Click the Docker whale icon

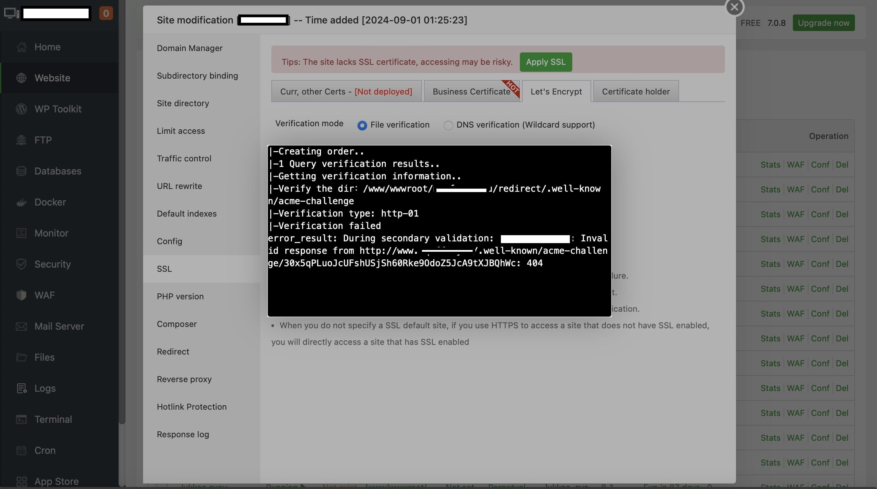(21, 202)
